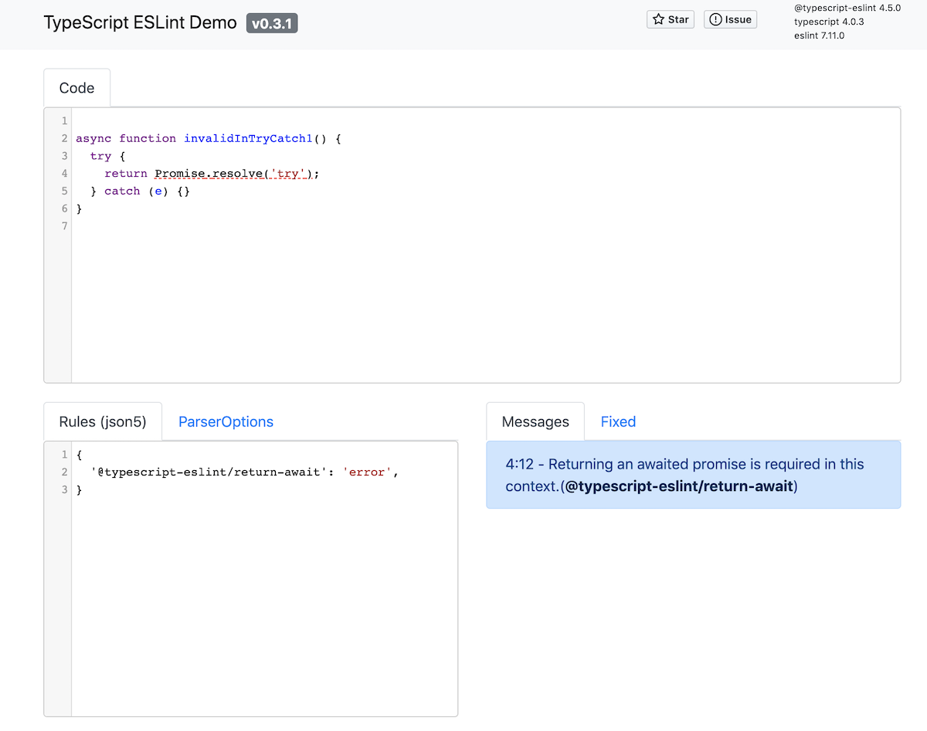Viewport: 927px width, 731px height.
Task: Click the Star button in the header
Action: 671,19
